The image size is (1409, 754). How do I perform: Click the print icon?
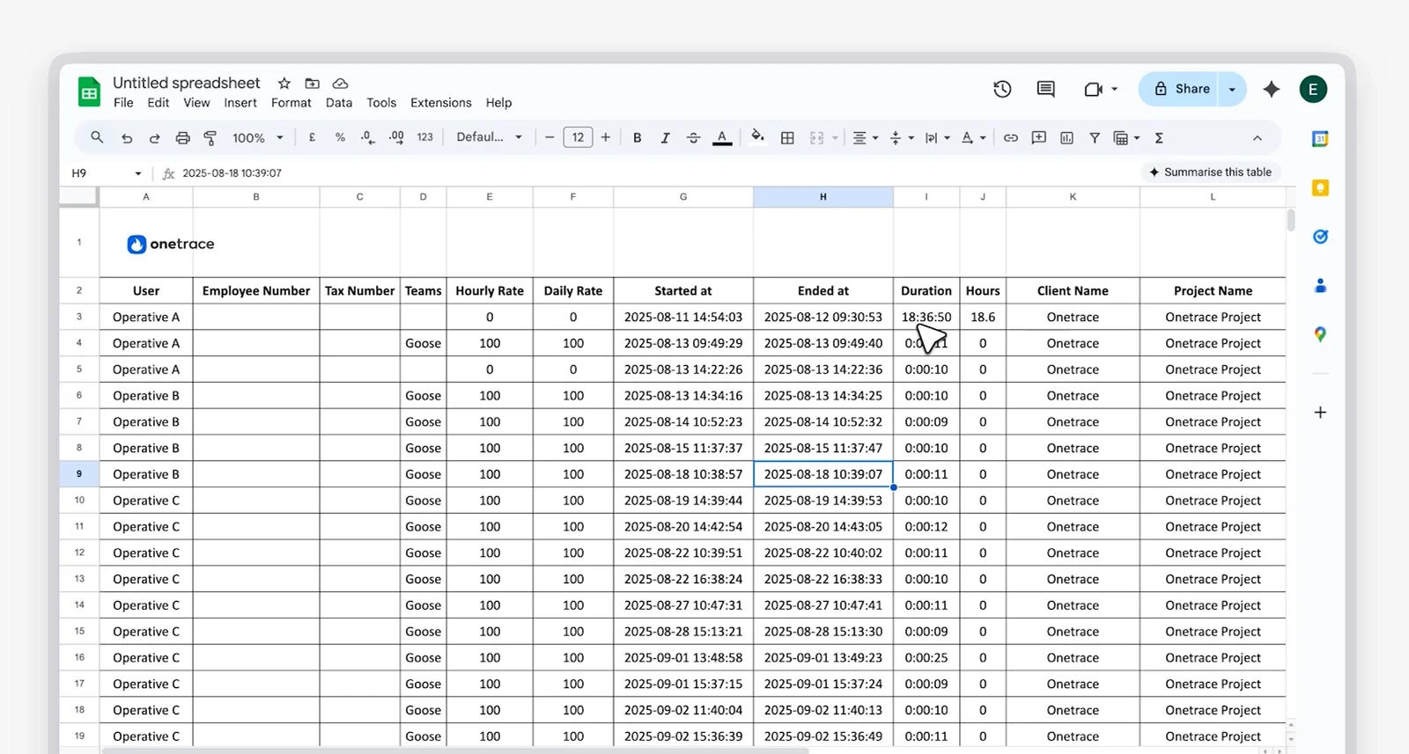pyautogui.click(x=182, y=138)
